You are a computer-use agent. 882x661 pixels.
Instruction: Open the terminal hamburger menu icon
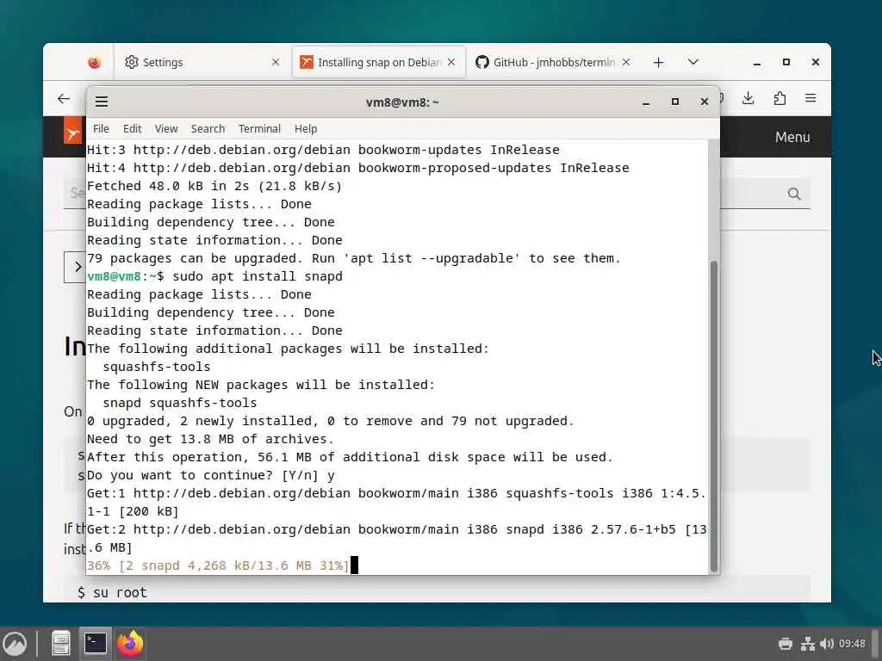point(102,102)
